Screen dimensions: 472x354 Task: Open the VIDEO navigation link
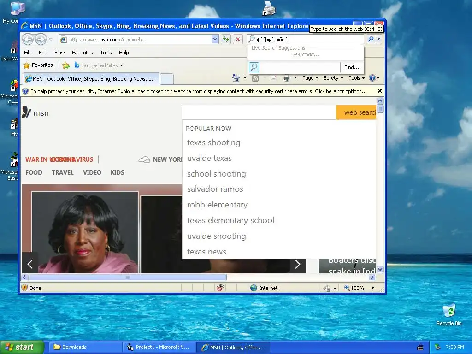(92, 172)
